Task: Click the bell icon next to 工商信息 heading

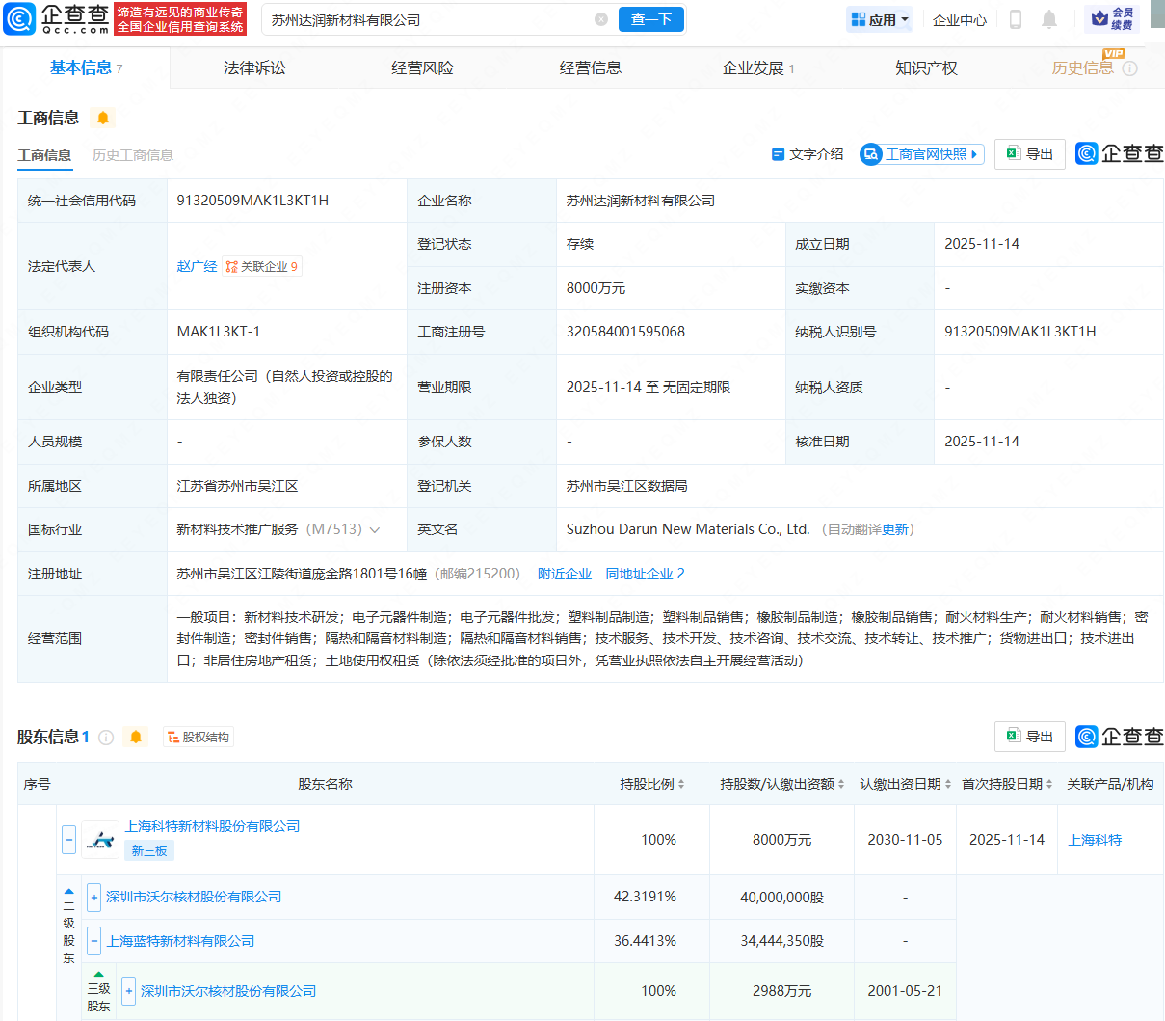Action: tap(104, 118)
